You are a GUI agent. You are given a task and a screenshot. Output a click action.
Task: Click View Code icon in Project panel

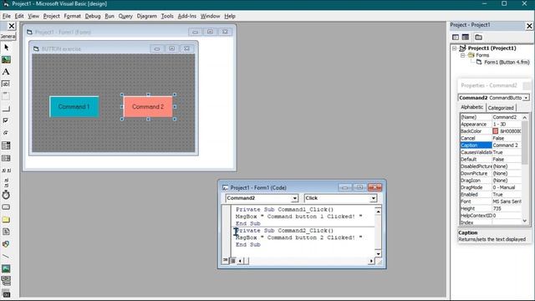click(x=456, y=37)
